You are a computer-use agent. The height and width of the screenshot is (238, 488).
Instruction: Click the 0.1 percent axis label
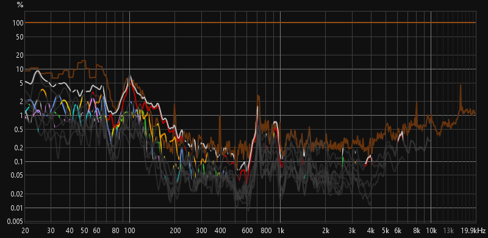(20, 162)
